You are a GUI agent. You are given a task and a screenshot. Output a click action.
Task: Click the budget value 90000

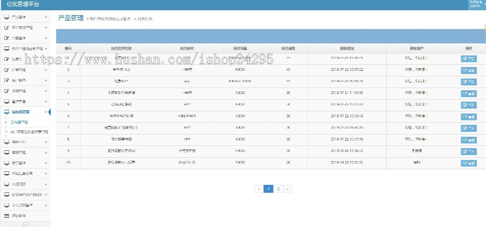click(x=240, y=70)
